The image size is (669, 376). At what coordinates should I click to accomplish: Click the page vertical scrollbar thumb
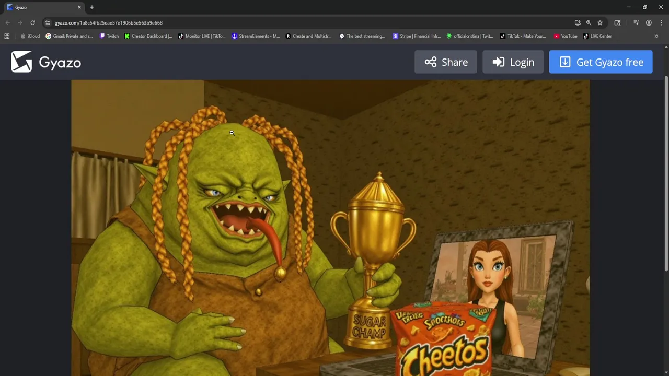click(x=666, y=173)
